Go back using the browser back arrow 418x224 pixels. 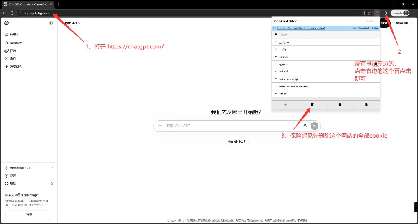tap(4, 13)
